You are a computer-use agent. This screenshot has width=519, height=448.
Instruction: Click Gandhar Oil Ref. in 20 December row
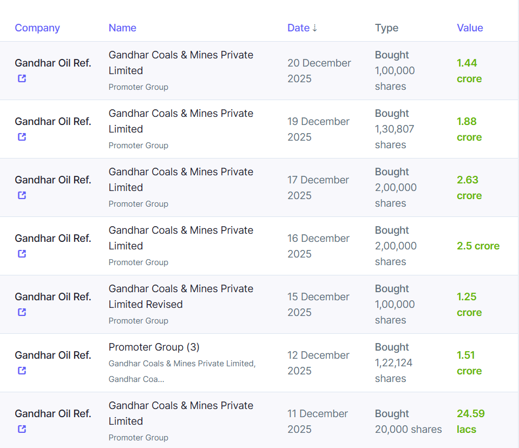tap(53, 63)
